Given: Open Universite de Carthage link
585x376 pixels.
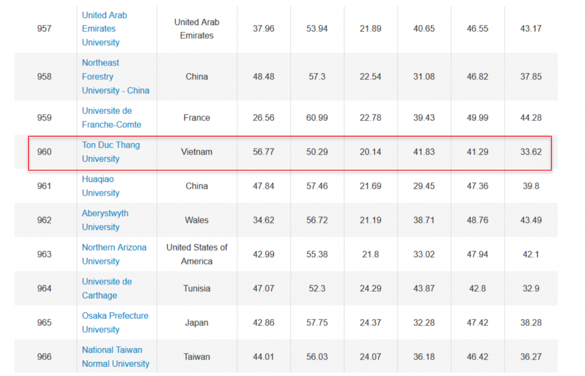Looking at the screenshot, I should (106, 288).
